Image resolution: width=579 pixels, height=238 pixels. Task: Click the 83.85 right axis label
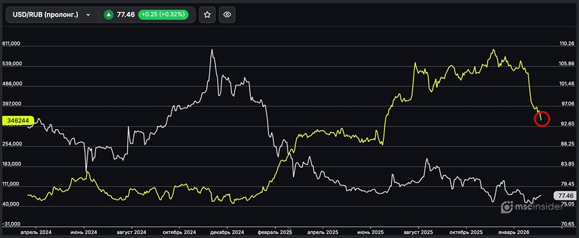pos(567,164)
